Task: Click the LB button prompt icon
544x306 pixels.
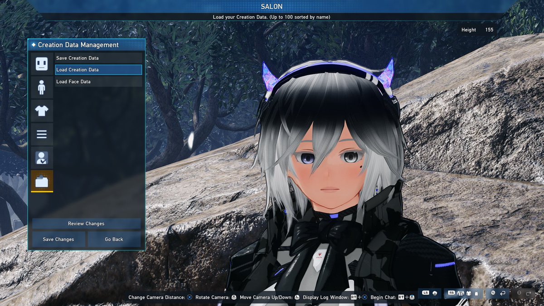Action: point(426,293)
